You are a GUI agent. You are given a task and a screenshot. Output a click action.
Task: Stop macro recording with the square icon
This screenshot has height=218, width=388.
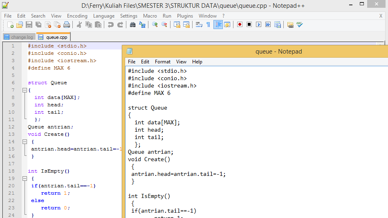click(249, 25)
